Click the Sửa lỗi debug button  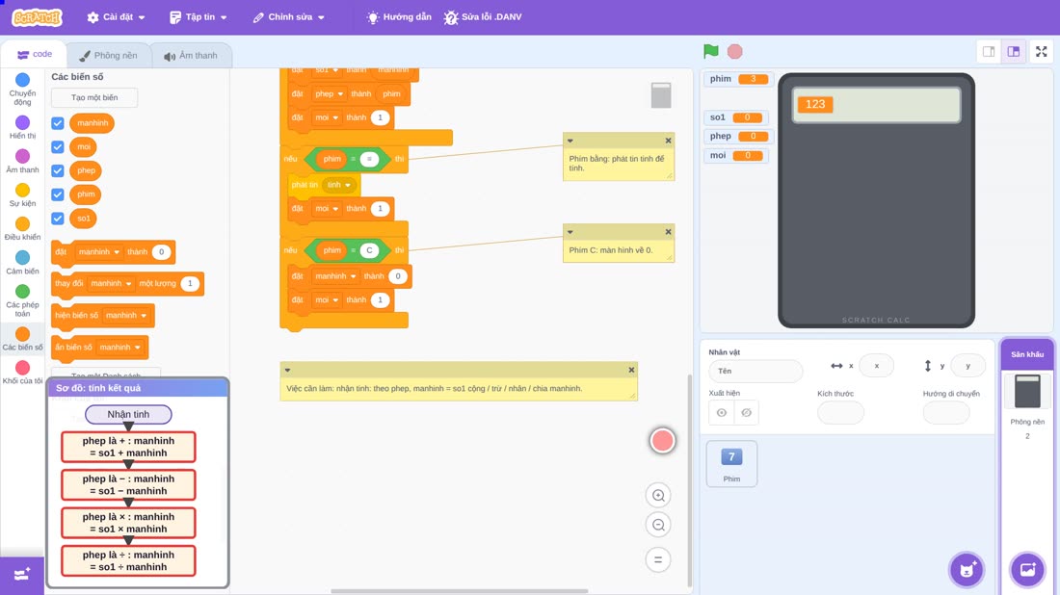(x=483, y=17)
